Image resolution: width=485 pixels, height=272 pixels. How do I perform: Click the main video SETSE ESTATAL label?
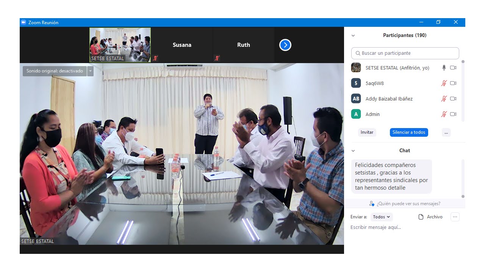(x=38, y=241)
